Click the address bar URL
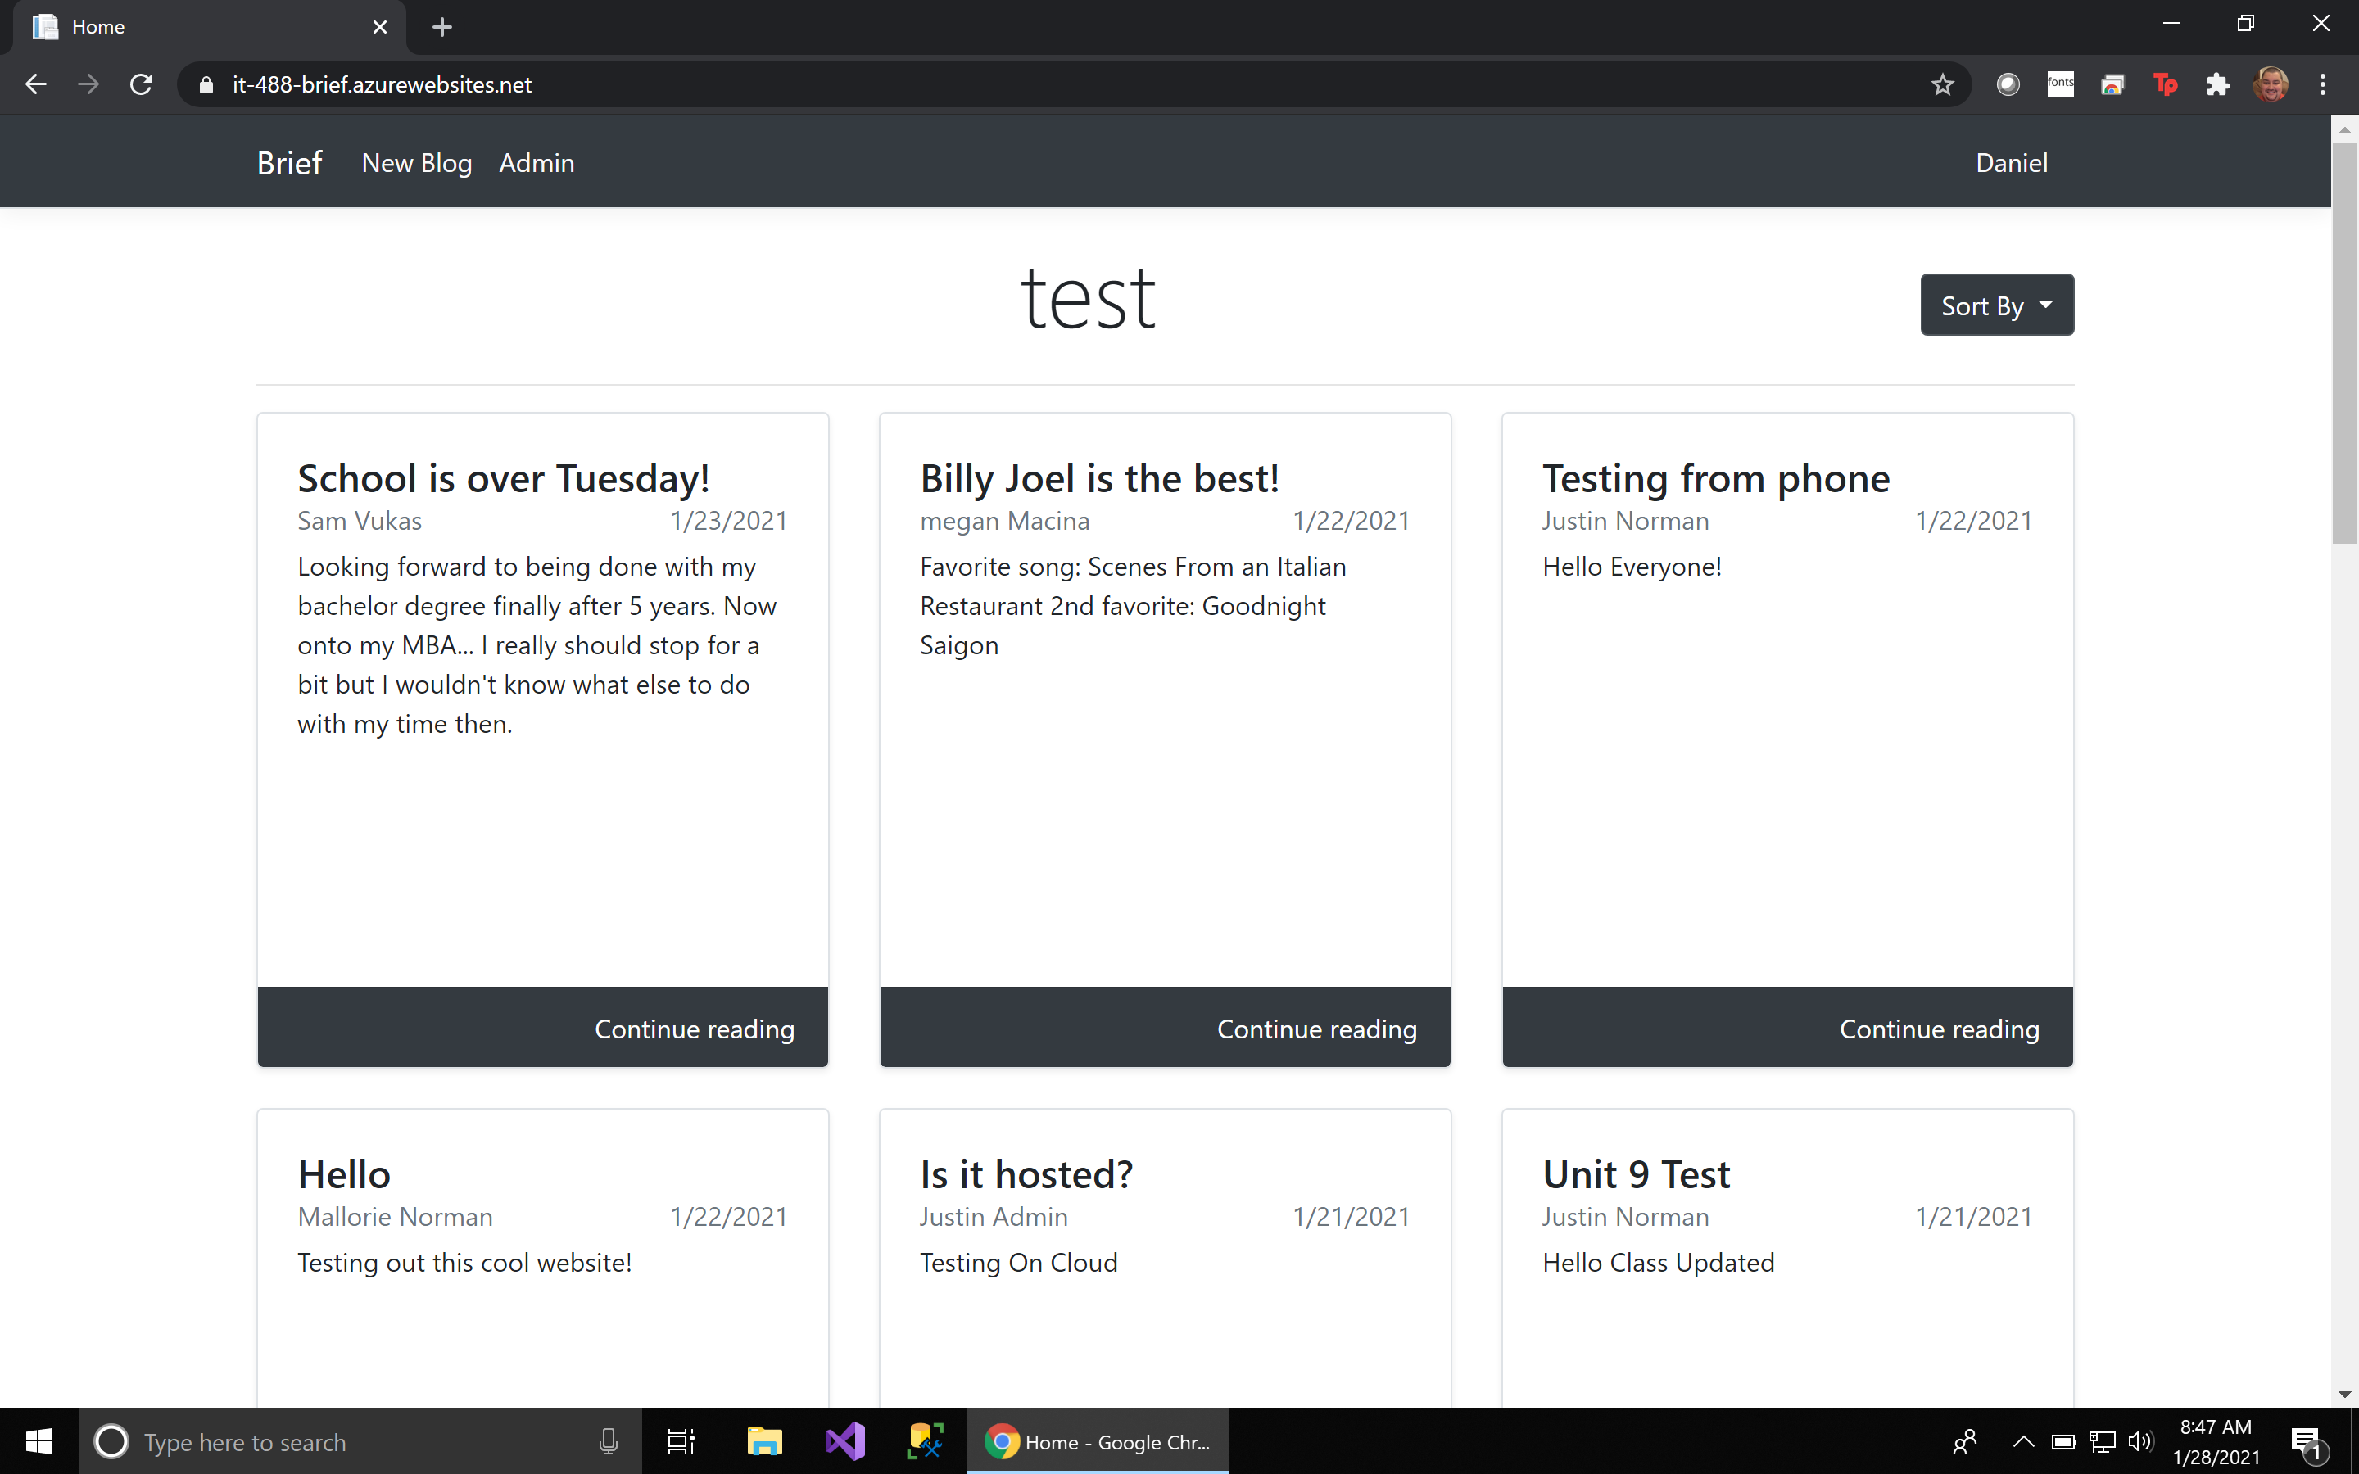This screenshot has width=2359, height=1474. pyautogui.click(x=383, y=85)
